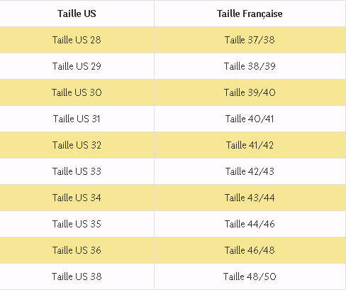346x290 pixels.
Task: Click the Taille Française column header
Action: pos(250,14)
